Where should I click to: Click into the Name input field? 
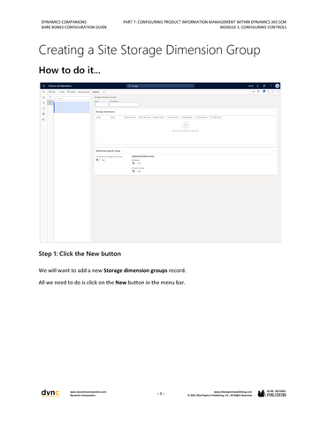pos(102,104)
